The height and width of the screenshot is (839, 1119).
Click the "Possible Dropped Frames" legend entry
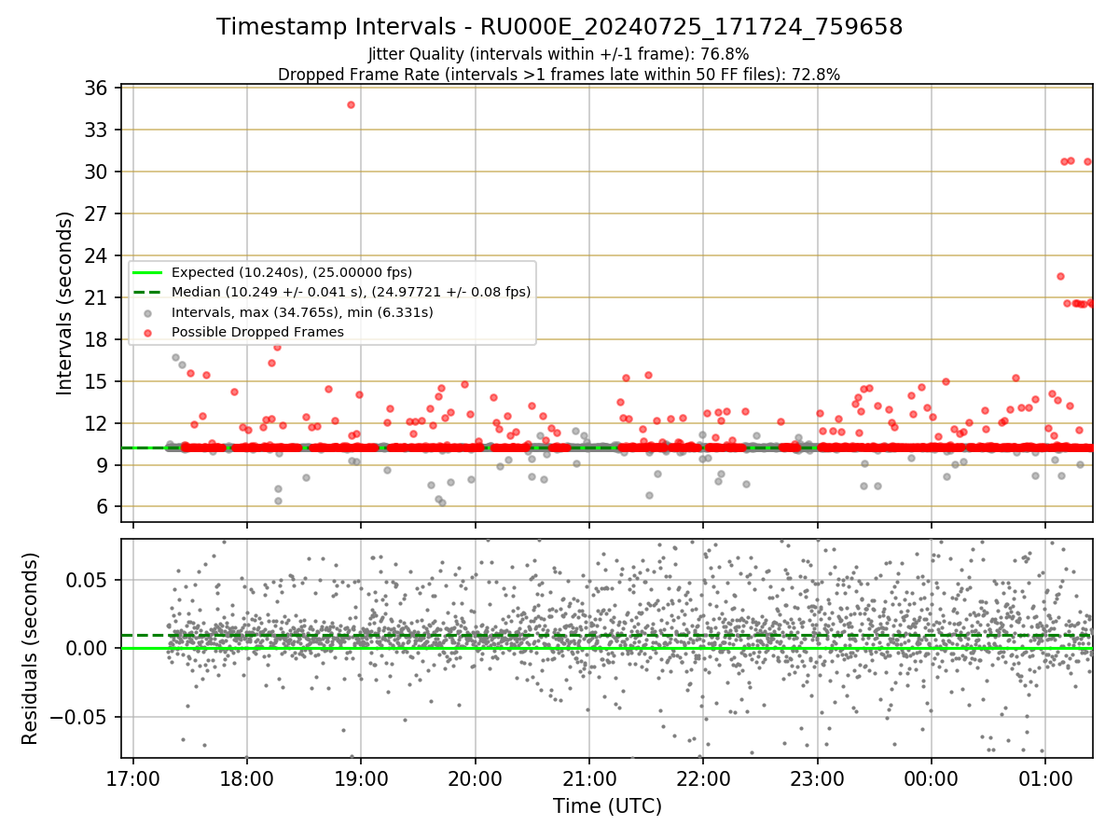pos(257,332)
